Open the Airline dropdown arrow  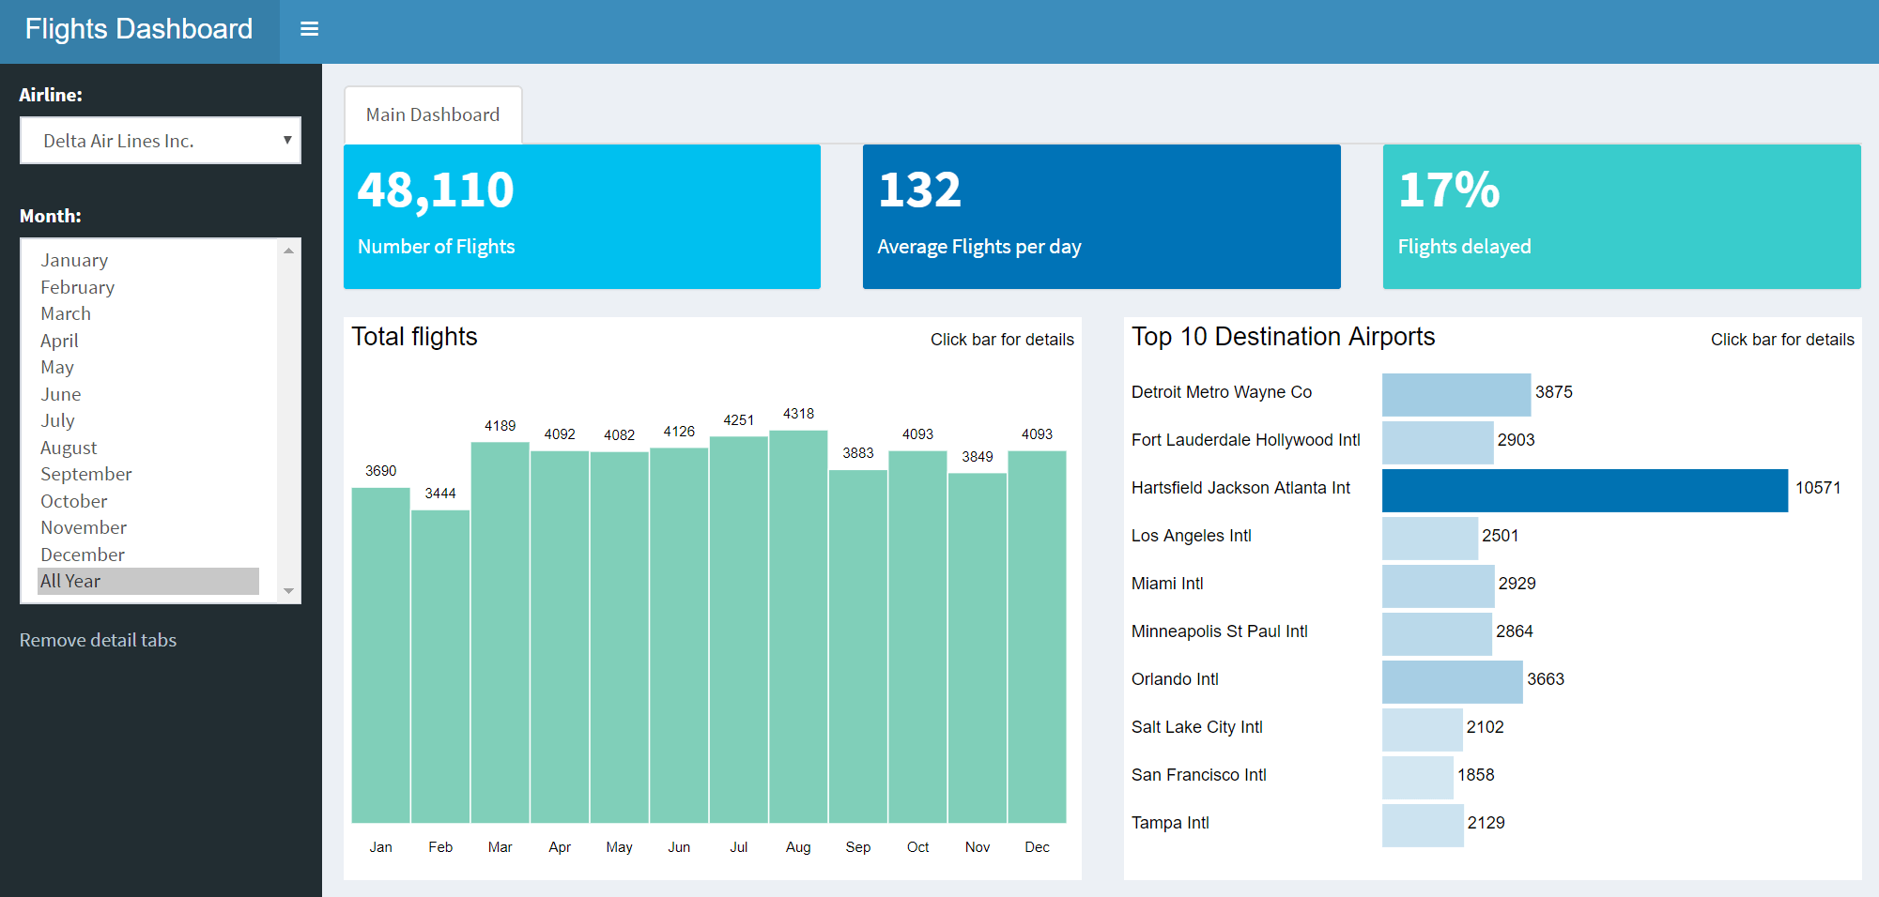pyautogui.click(x=286, y=140)
